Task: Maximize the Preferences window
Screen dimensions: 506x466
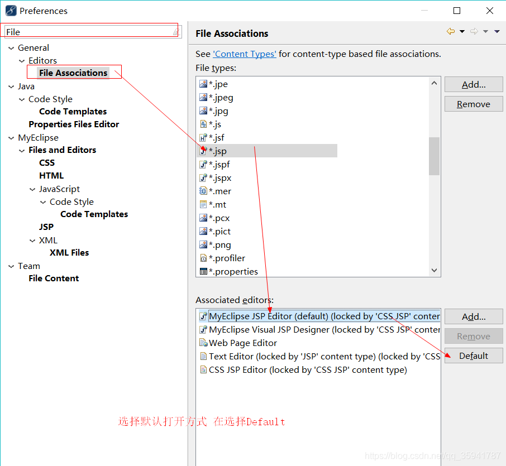Action: coord(457,11)
